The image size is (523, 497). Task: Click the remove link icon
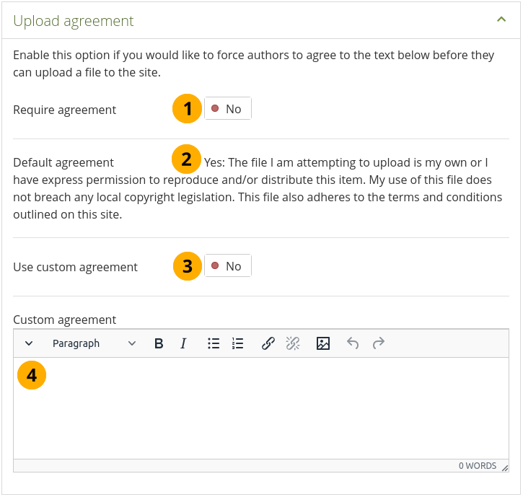[293, 344]
